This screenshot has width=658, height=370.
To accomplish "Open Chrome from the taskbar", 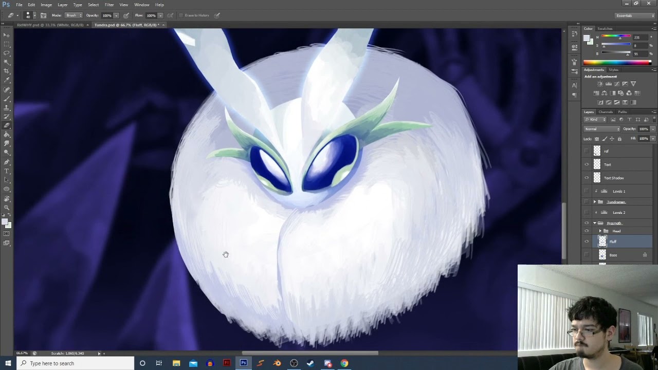I will click(x=344, y=363).
